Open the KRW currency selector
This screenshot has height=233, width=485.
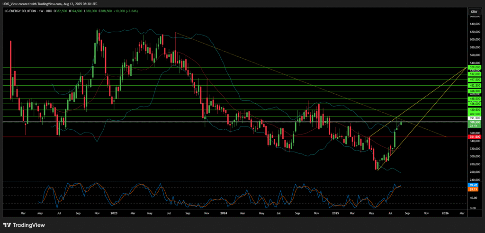point(473,11)
